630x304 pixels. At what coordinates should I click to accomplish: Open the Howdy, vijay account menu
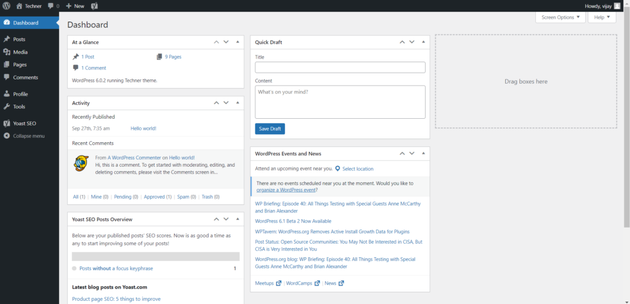pos(603,6)
